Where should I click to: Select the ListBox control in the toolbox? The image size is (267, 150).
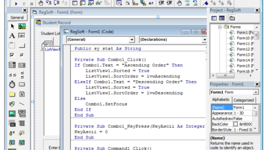click(22, 65)
